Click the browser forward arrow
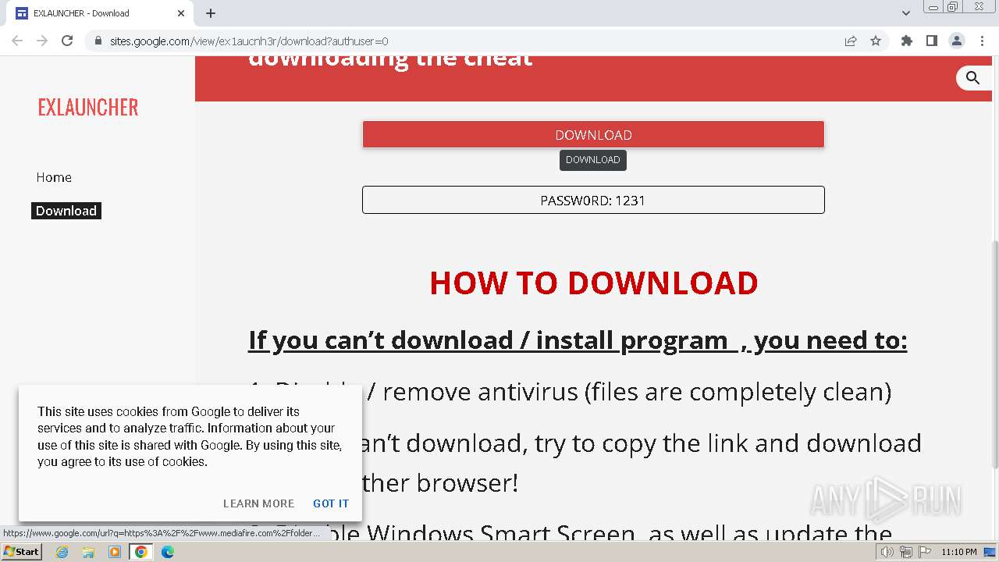The image size is (999, 562). (x=42, y=41)
